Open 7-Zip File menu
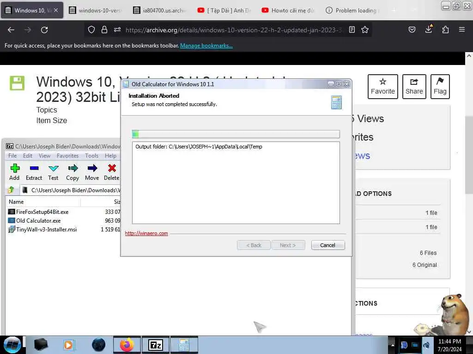473x354 pixels. 12,156
